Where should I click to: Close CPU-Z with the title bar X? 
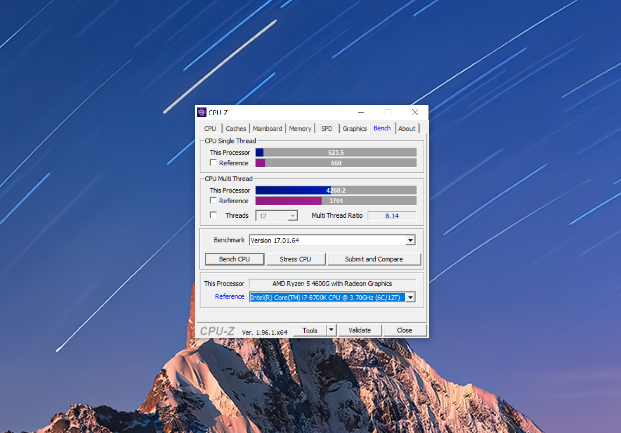tap(415, 113)
